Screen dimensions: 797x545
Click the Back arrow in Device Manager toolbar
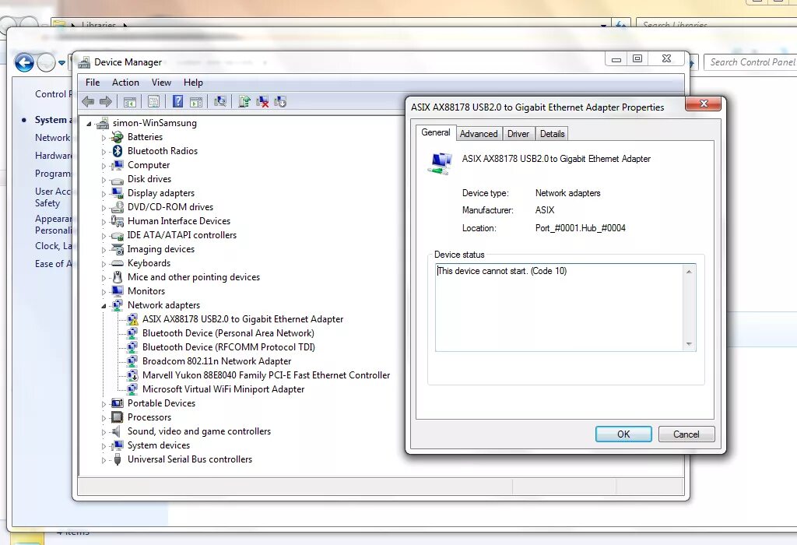pyautogui.click(x=88, y=102)
